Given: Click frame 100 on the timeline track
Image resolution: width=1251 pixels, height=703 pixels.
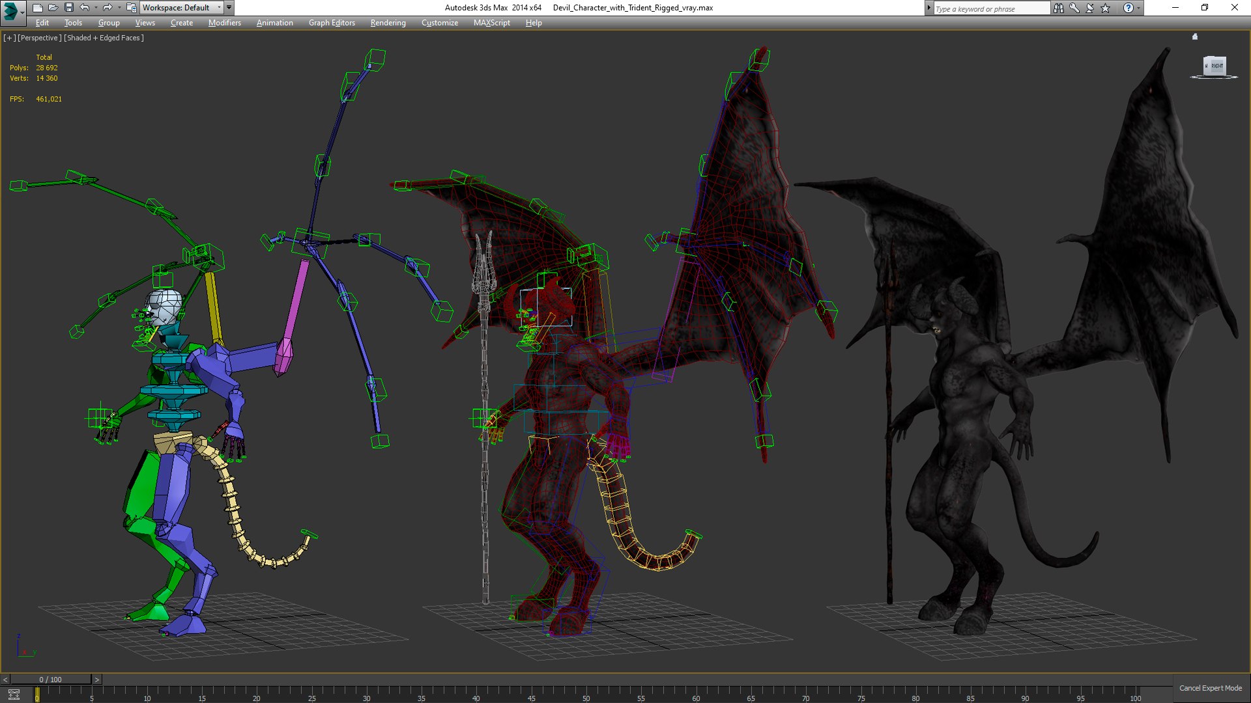Looking at the screenshot, I should tap(1134, 695).
